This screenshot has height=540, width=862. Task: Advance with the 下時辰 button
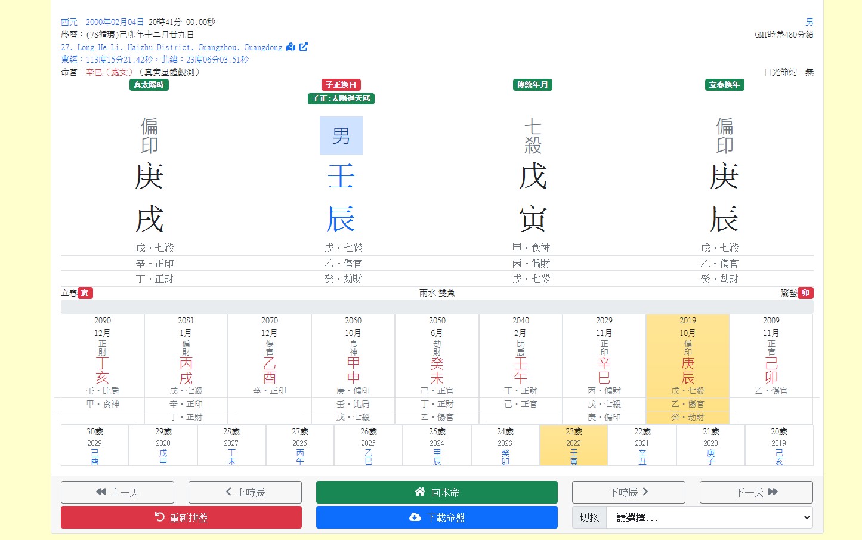click(x=628, y=492)
